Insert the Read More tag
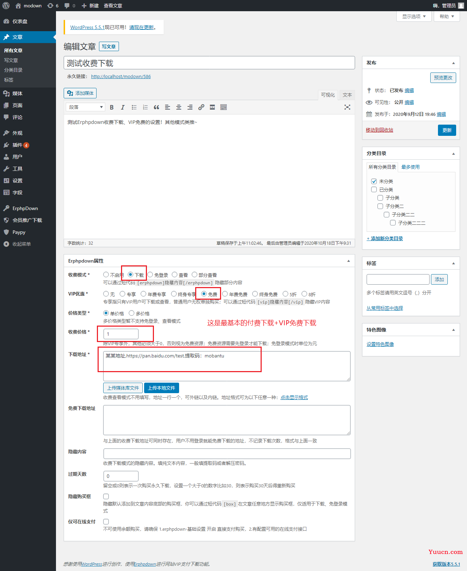467x571 pixels. 212,107
